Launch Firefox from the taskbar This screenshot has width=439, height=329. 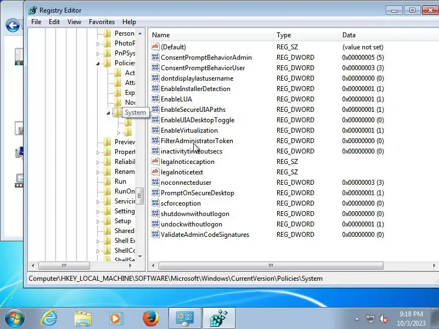tap(150, 318)
